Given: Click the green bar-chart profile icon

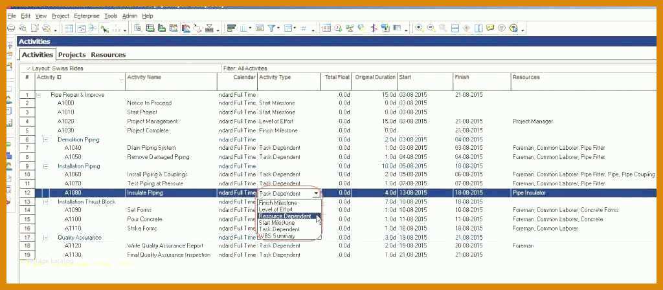Looking at the screenshot, I should (161, 28).
